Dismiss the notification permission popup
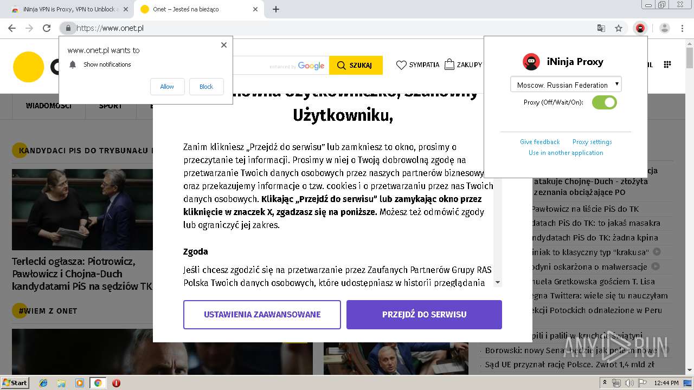Image resolution: width=694 pixels, height=390 pixels. click(224, 45)
